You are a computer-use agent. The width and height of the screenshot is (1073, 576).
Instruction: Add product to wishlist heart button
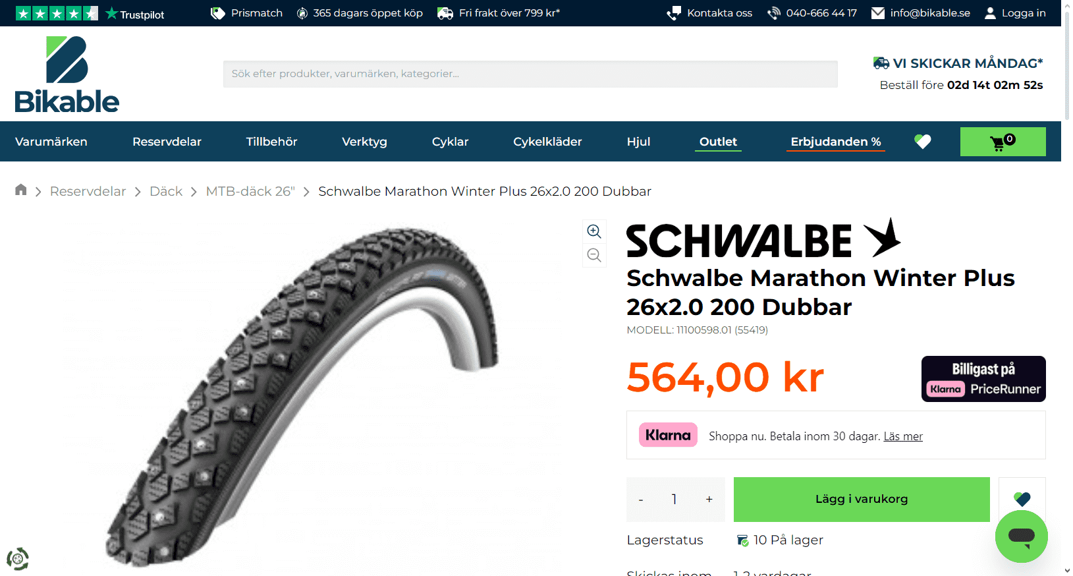(1022, 499)
